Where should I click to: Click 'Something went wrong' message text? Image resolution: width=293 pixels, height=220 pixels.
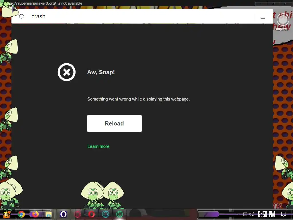pos(138,99)
